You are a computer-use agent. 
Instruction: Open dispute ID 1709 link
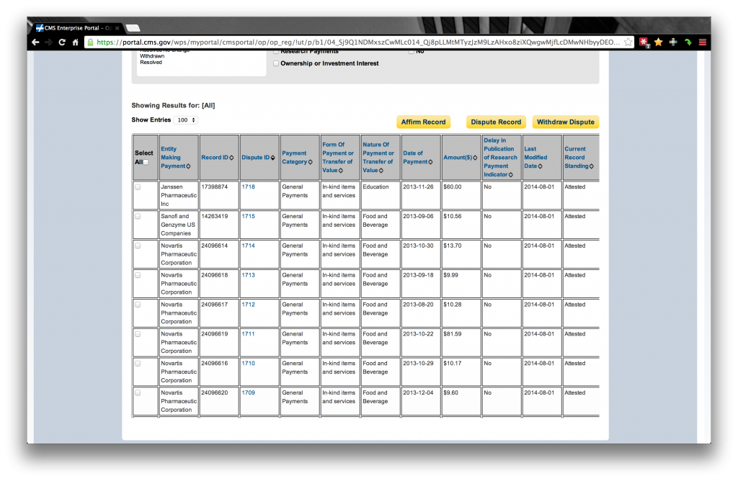[248, 393]
